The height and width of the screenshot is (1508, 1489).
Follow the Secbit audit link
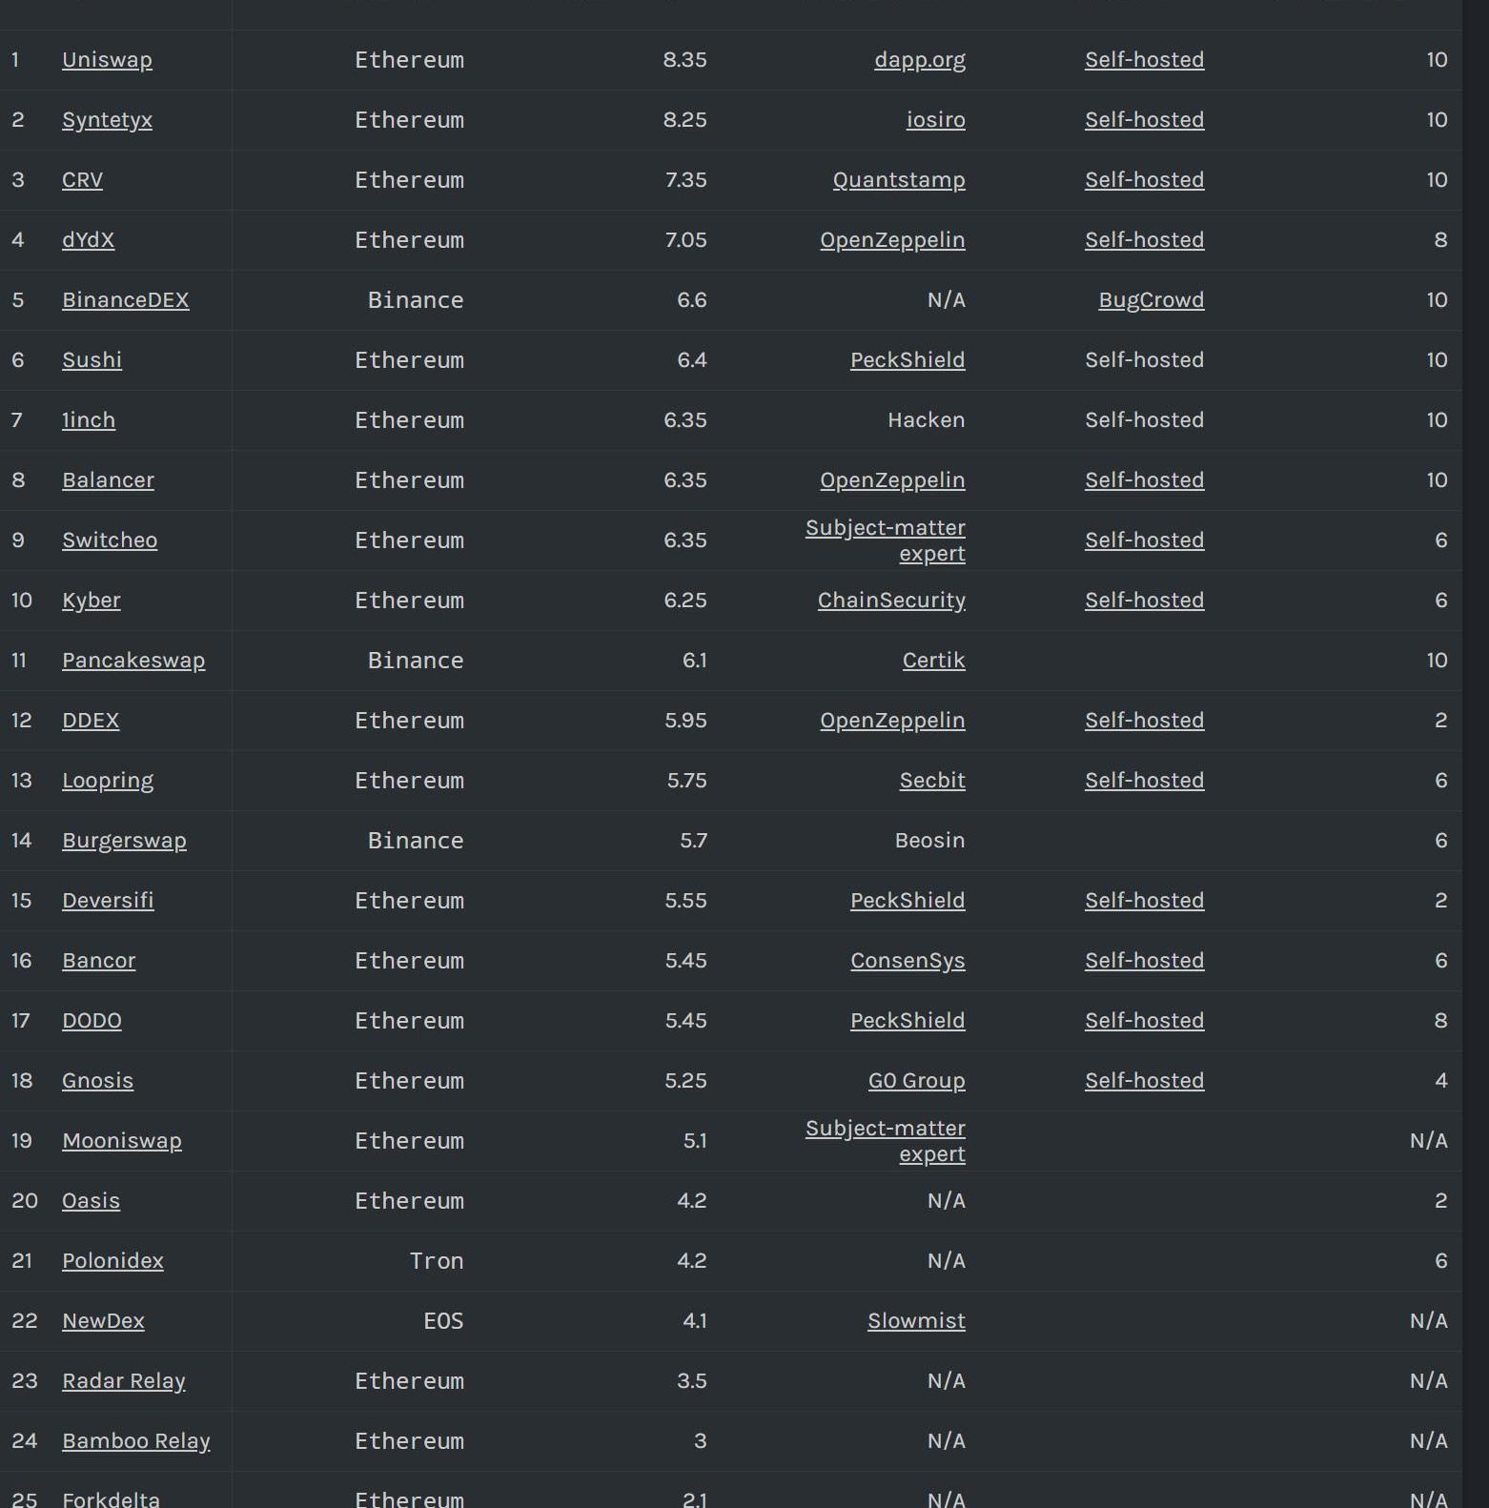coord(931,781)
